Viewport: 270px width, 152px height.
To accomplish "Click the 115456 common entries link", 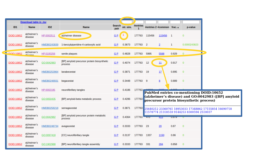I will 163,36.
